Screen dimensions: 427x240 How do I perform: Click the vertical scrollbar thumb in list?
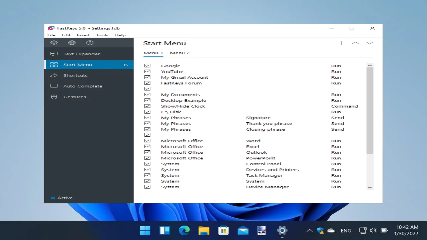370,111
